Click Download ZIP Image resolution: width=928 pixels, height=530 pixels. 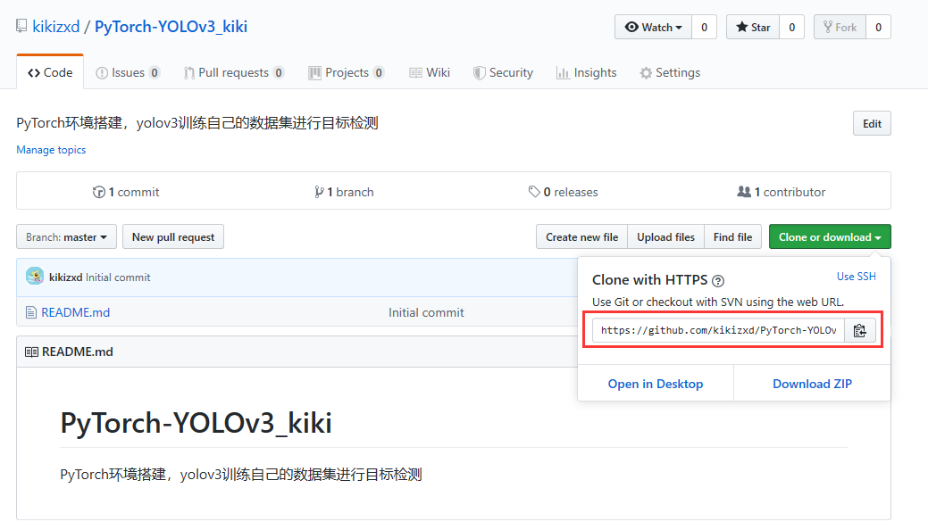[812, 384]
